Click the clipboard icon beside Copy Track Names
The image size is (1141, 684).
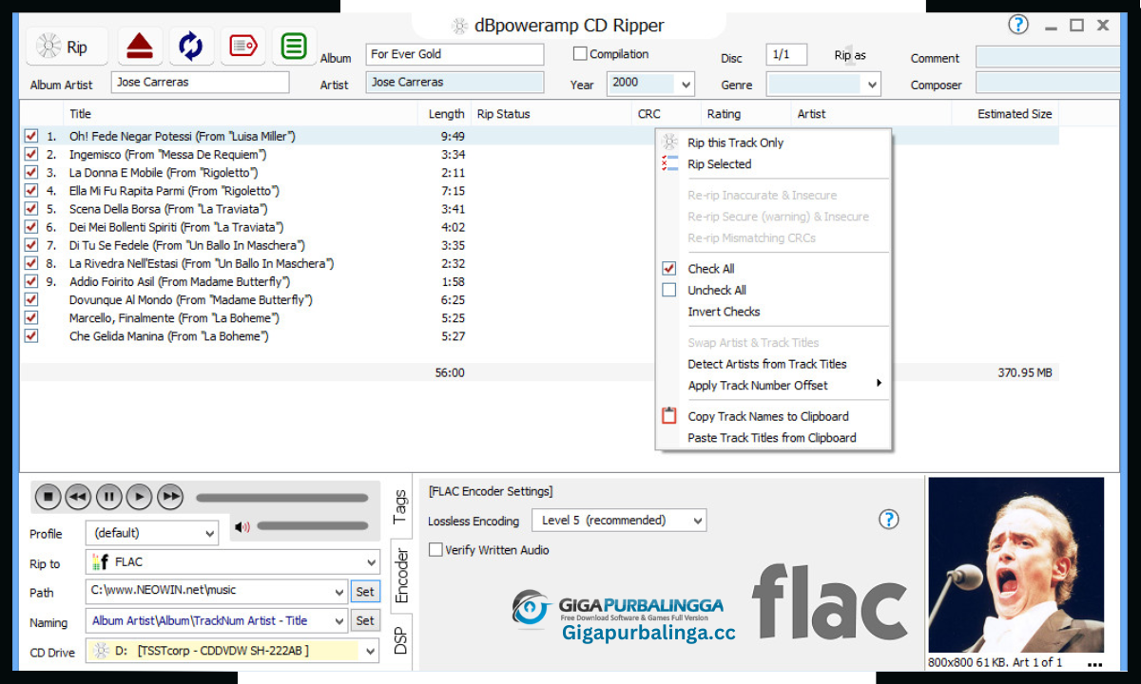(x=669, y=416)
